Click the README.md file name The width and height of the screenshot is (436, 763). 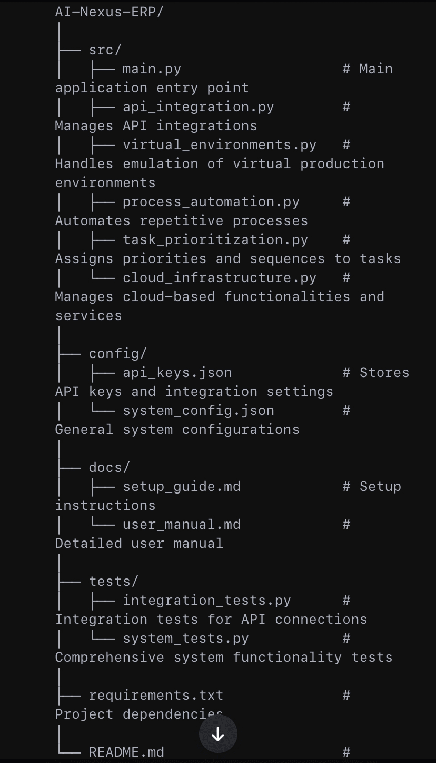(x=126, y=752)
